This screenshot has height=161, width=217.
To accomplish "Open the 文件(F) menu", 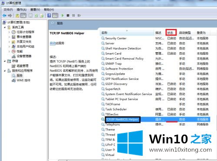I will 8,9.
